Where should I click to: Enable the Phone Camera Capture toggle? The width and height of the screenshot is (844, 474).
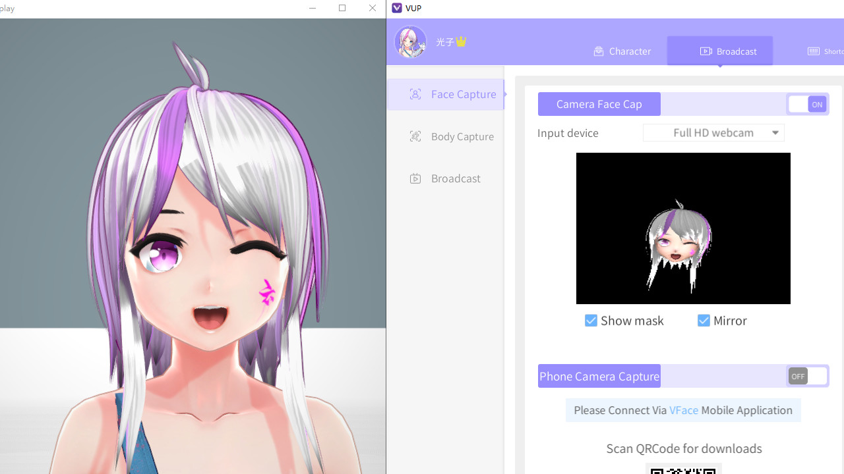[x=807, y=376]
